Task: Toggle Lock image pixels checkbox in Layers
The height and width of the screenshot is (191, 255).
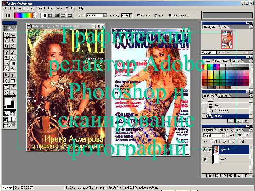Action: (220, 141)
